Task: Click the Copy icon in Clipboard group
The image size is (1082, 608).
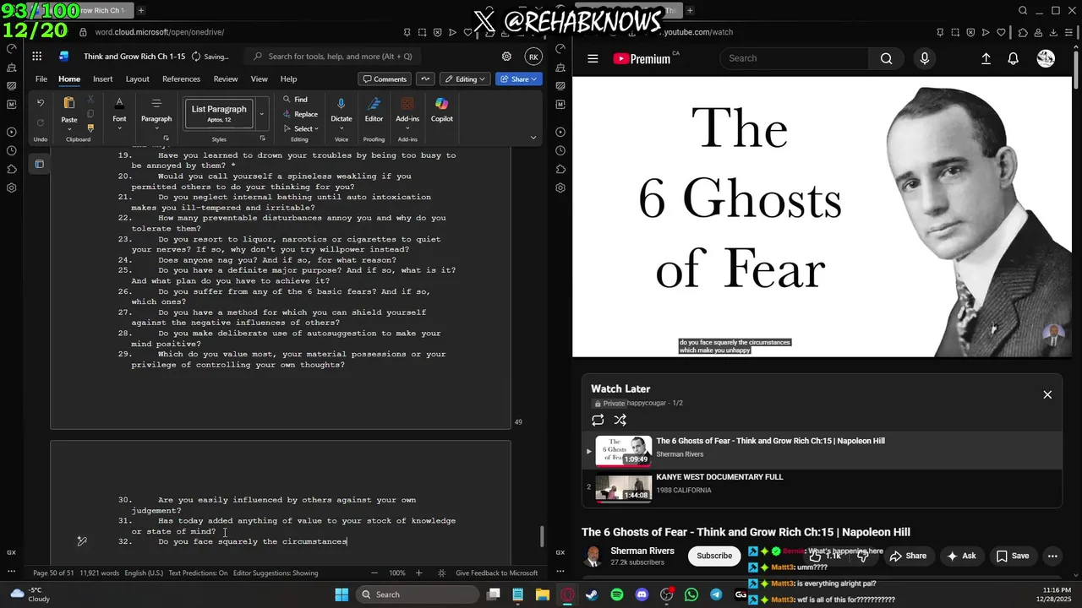Action: [90, 113]
